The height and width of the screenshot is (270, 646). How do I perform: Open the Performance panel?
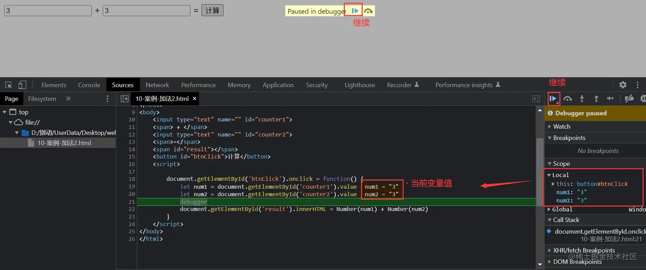point(198,85)
